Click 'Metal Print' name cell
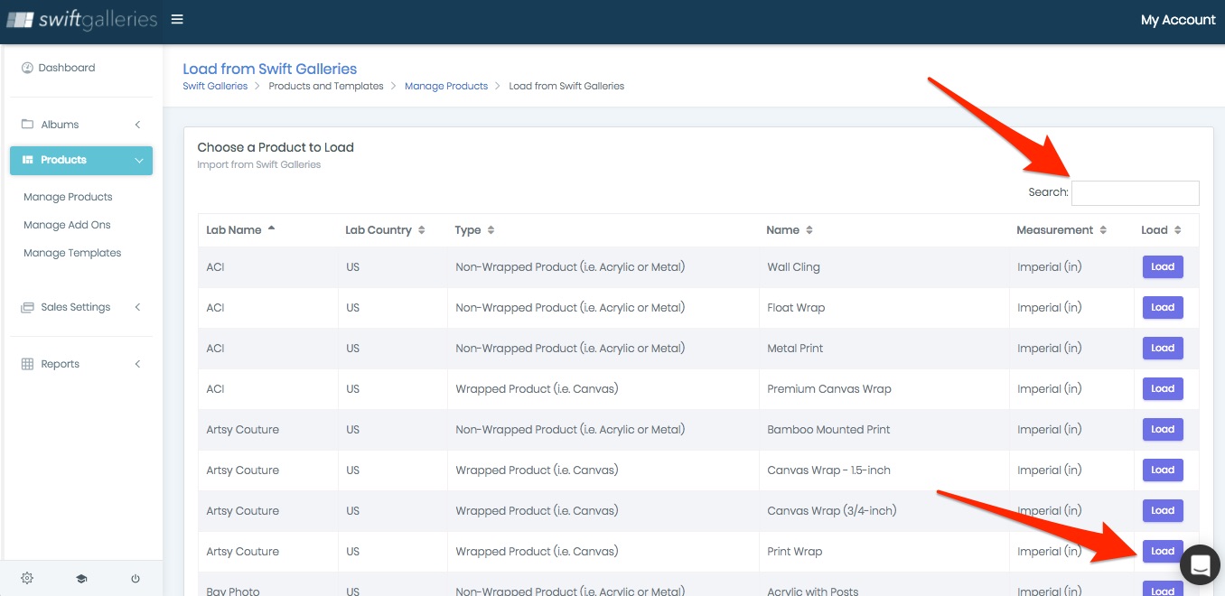The height and width of the screenshot is (596, 1225). tap(795, 349)
